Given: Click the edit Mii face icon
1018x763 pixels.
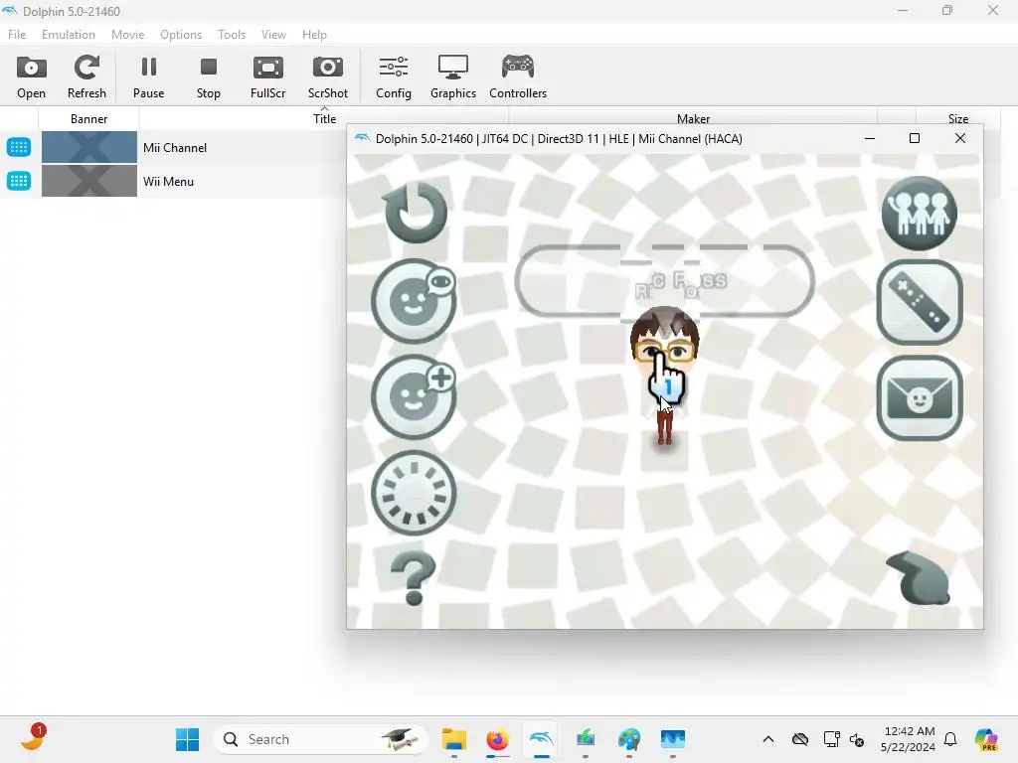Looking at the screenshot, I should tap(414, 301).
